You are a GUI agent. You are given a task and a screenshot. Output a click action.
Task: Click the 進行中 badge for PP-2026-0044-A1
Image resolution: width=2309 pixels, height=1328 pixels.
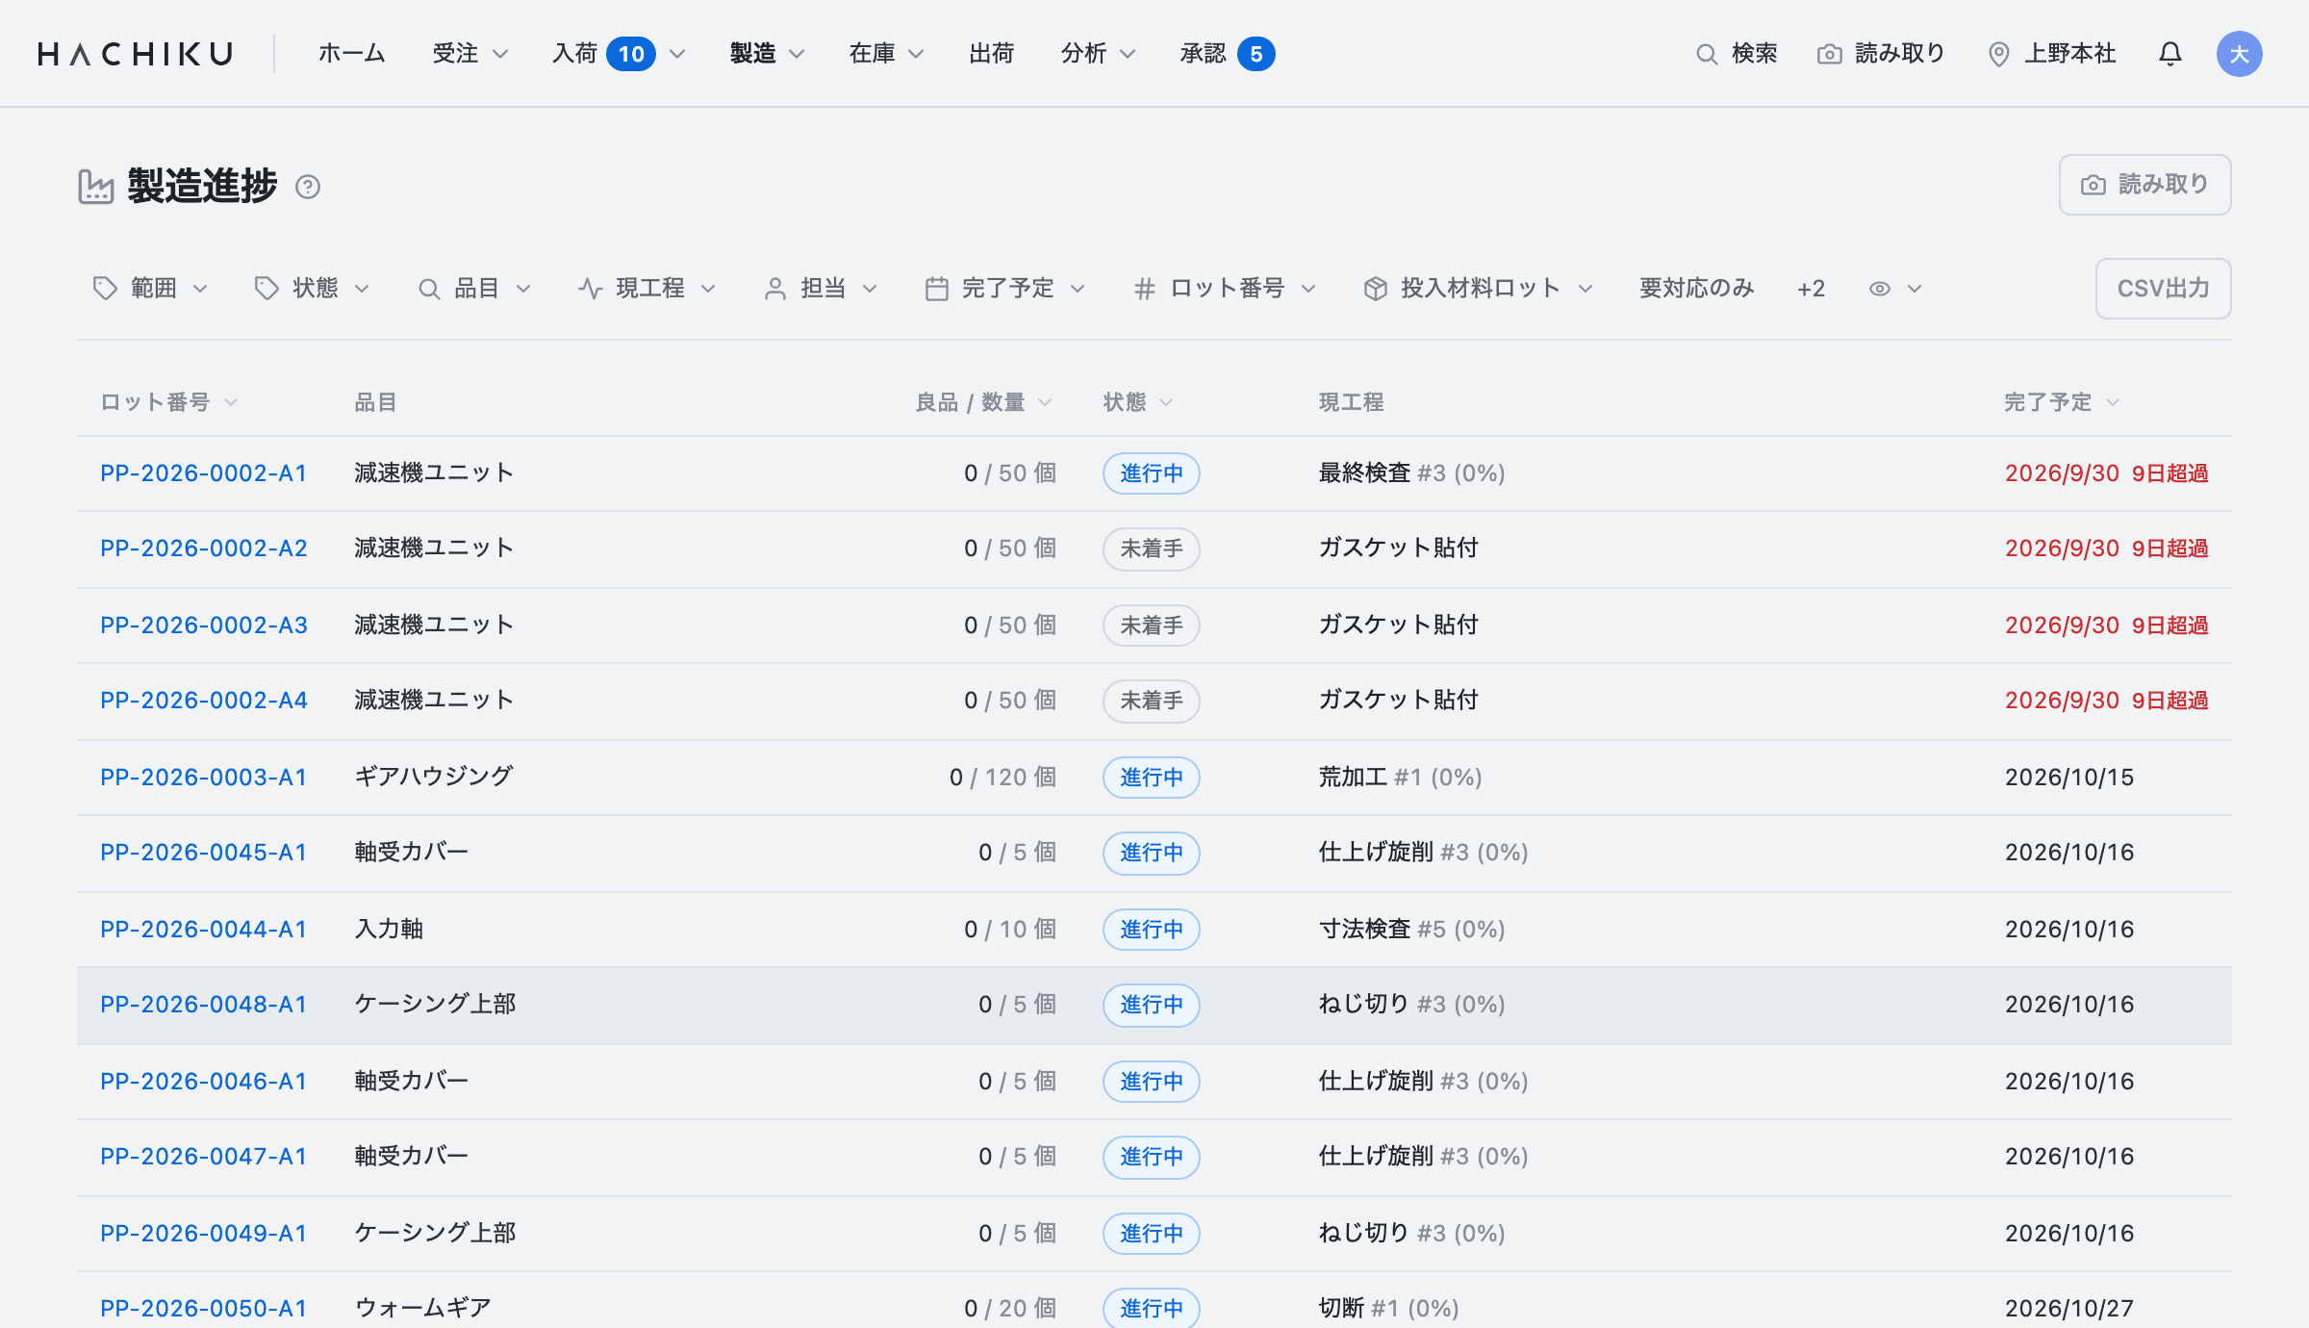coord(1152,930)
